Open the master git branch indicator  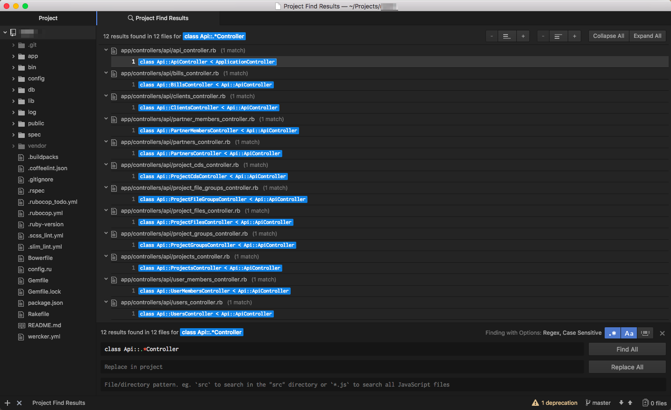[598, 403]
